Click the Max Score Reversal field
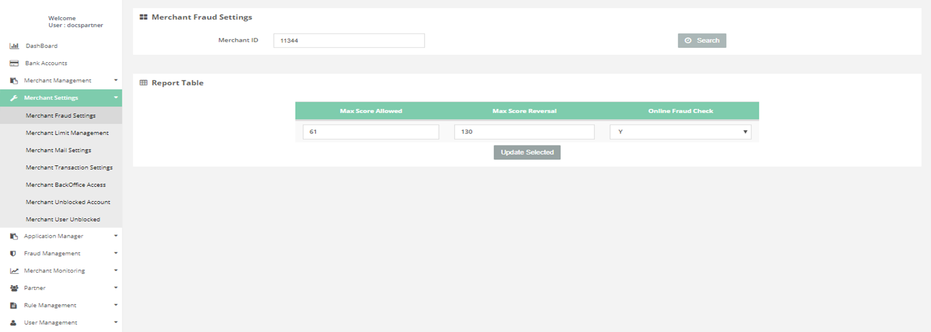Image resolution: width=931 pixels, height=332 pixels. [x=524, y=132]
